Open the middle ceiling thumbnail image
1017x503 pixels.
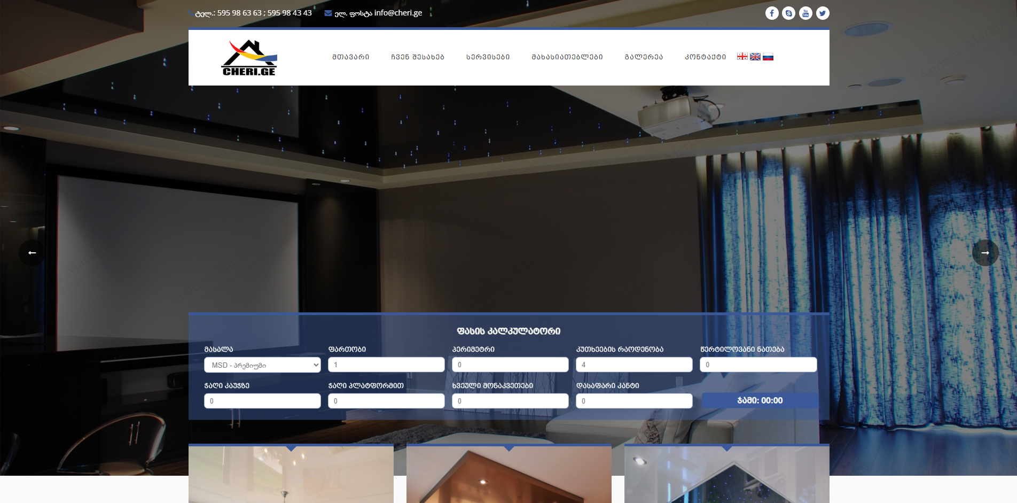coord(508,475)
